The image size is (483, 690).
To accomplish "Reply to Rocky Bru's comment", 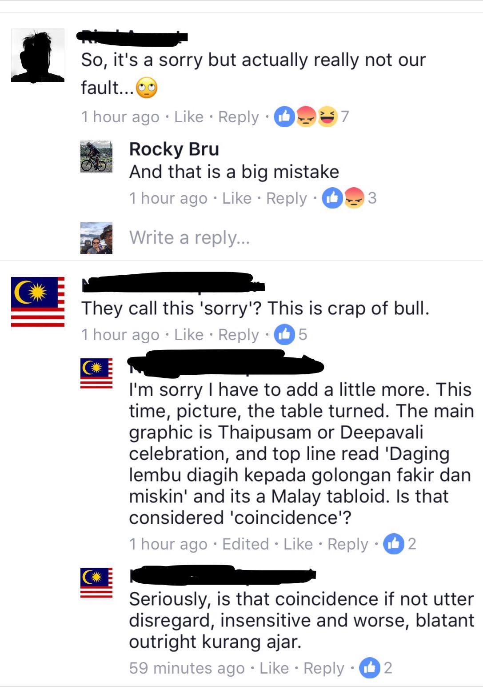I will pos(287,199).
